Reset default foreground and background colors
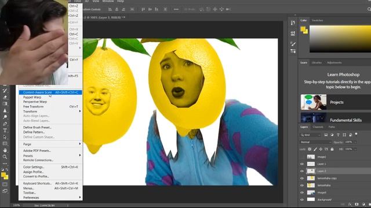The image size is (371, 208). tap(2, 169)
